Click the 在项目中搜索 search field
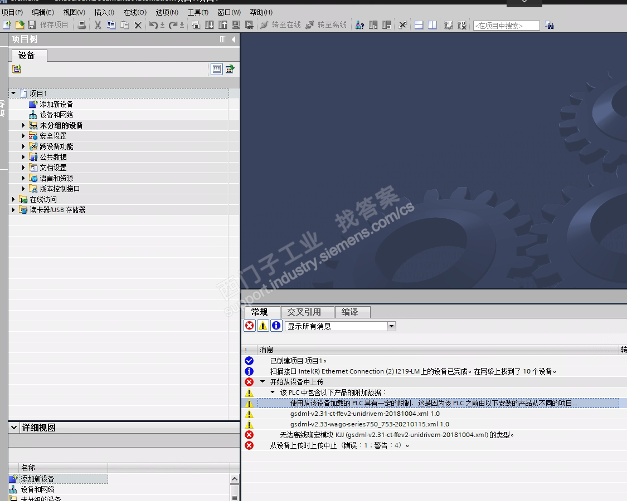Image resolution: width=627 pixels, height=501 pixels. click(506, 26)
